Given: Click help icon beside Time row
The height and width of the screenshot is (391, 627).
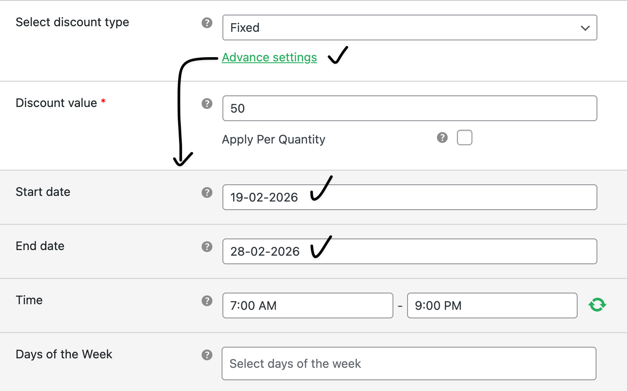Looking at the screenshot, I should point(207,301).
